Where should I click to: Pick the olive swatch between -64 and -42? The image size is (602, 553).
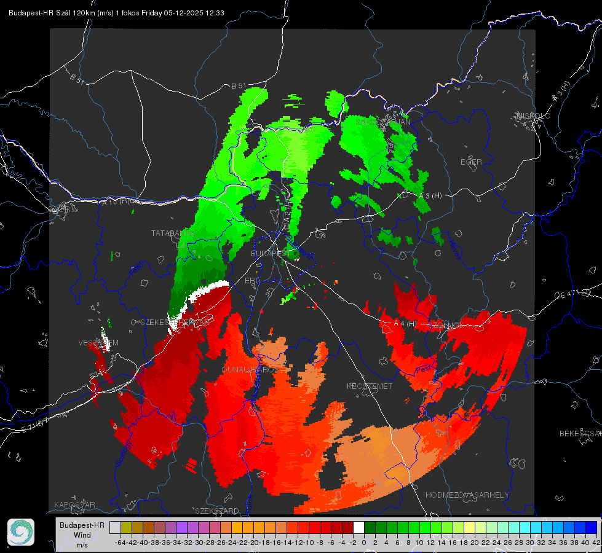click(126, 527)
